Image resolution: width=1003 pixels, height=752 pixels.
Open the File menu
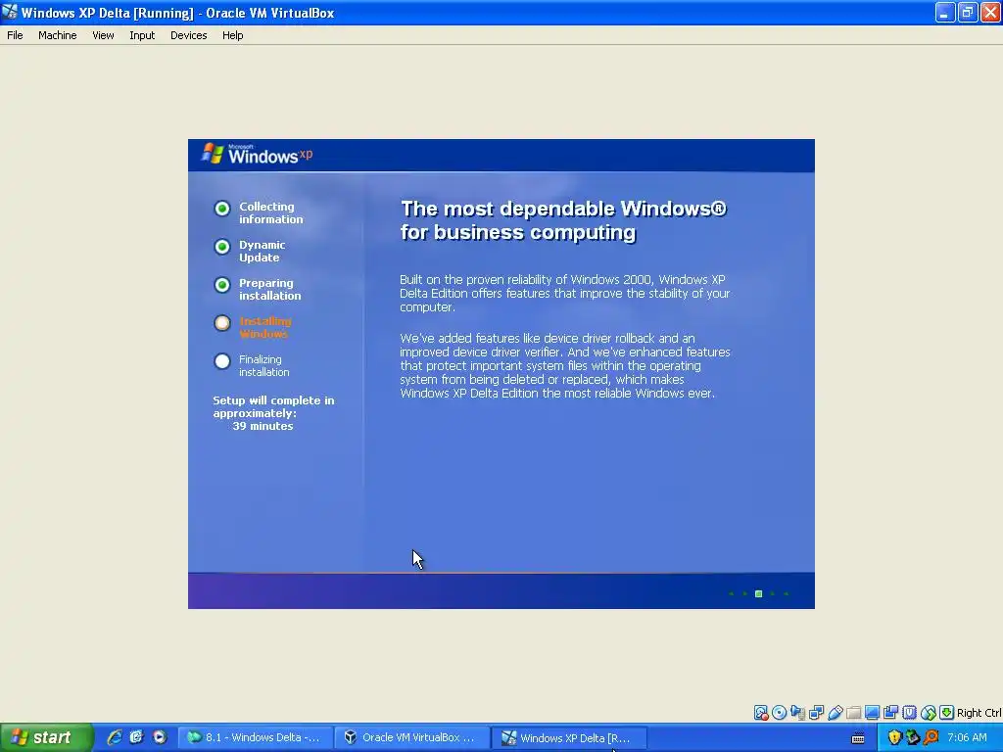click(x=15, y=35)
